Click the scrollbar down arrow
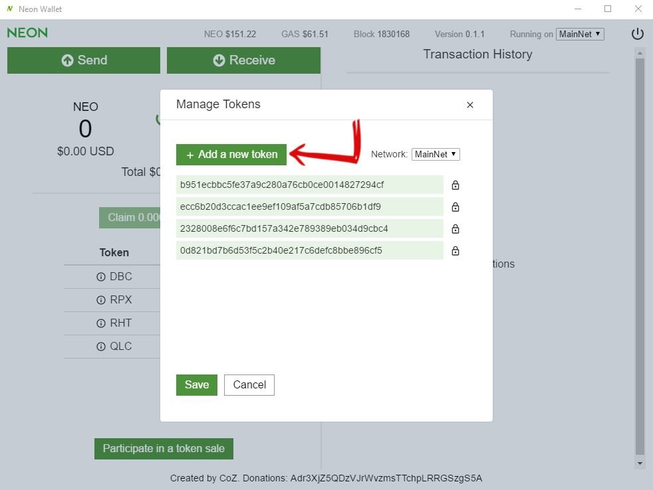653x490 pixels. point(640,463)
